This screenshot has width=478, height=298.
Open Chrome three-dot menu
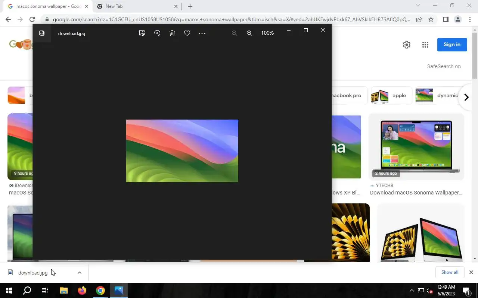[x=469, y=19]
